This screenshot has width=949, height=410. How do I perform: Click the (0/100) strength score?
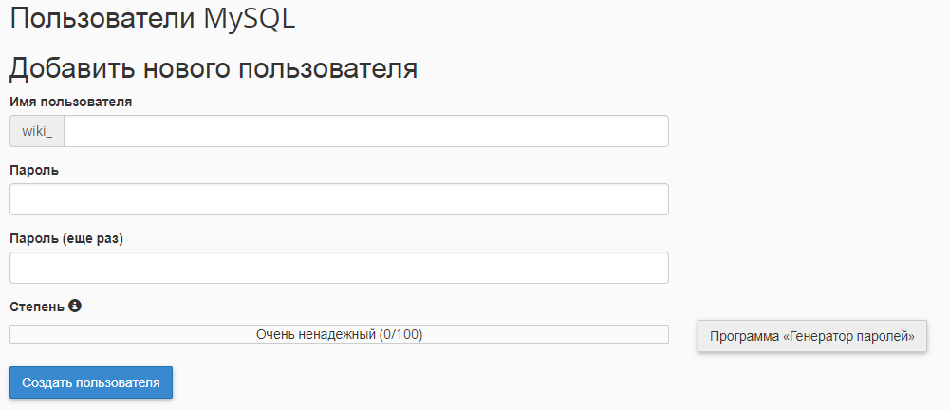[x=400, y=334]
